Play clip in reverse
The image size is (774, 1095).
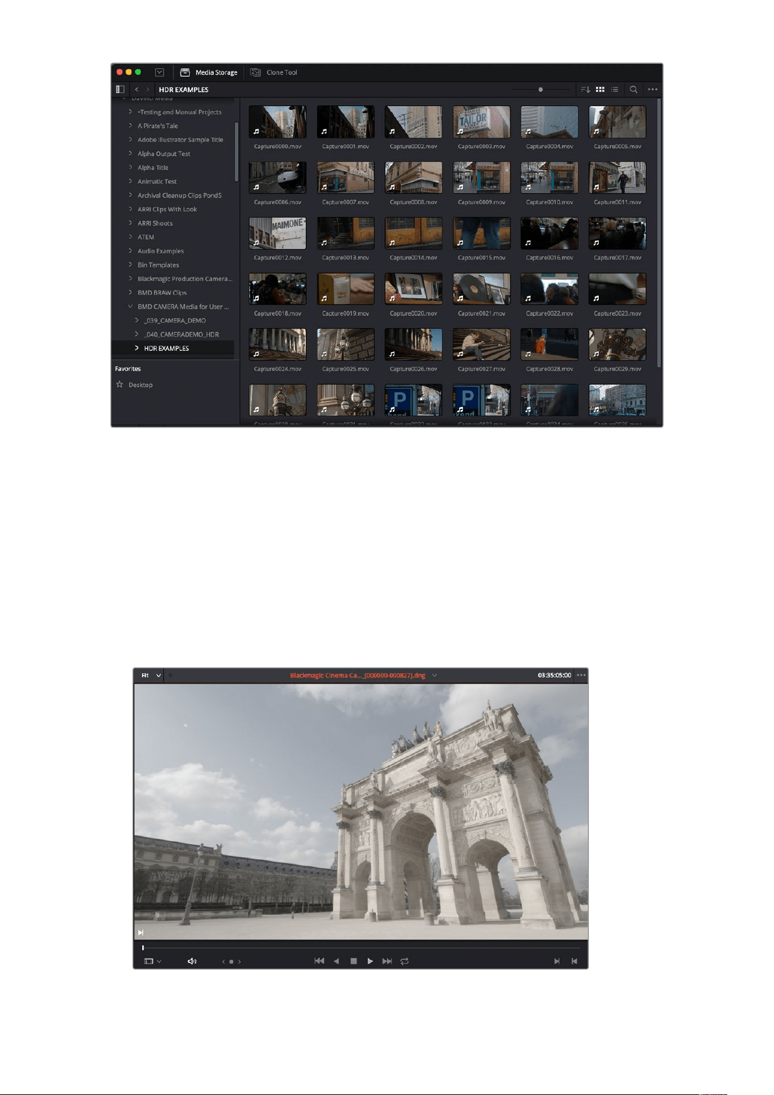click(336, 961)
